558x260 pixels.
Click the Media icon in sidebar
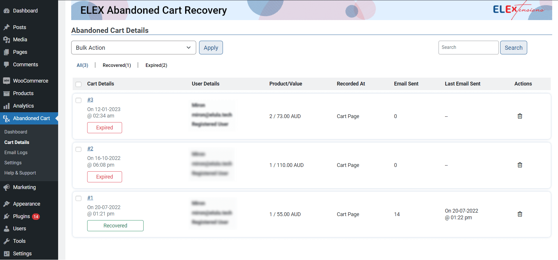tap(6, 40)
